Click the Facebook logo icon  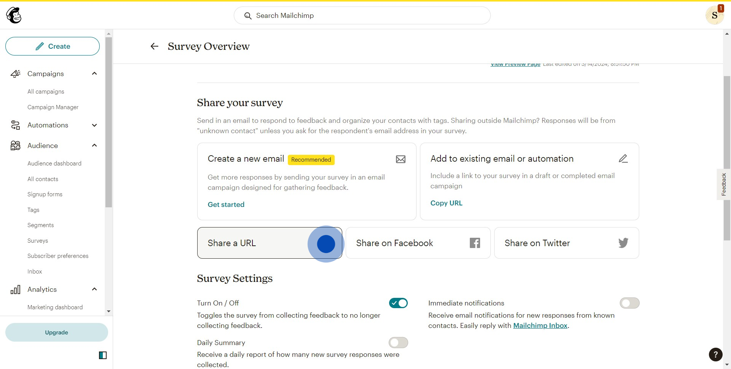pyautogui.click(x=475, y=243)
